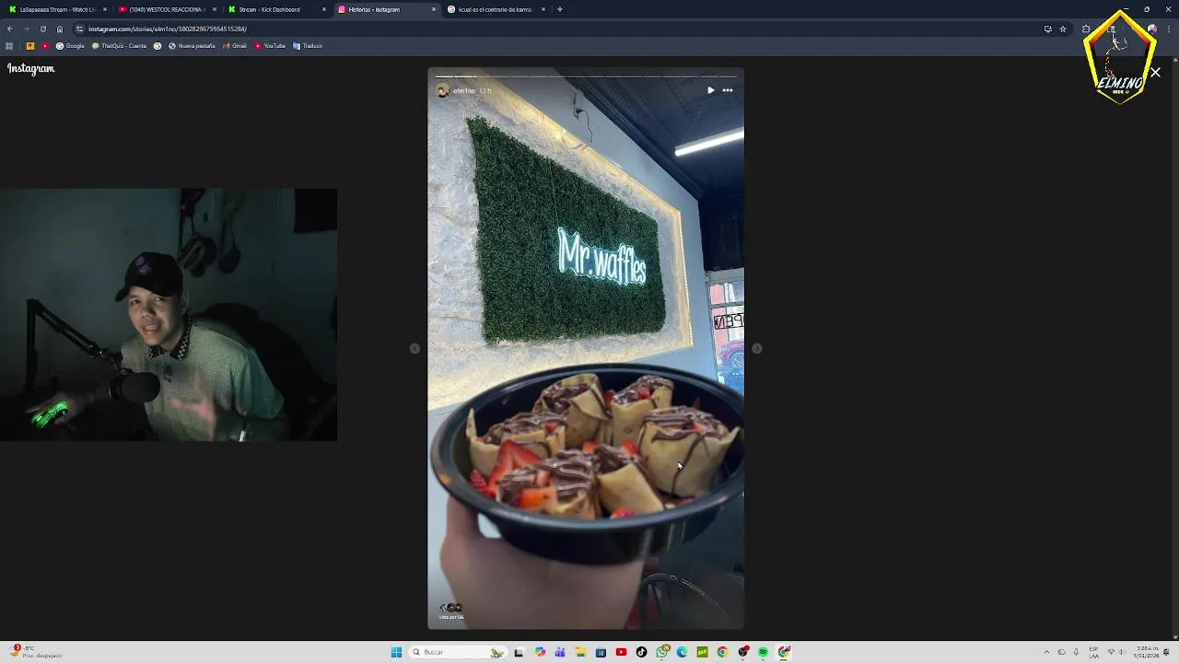Viewport: 1179px width, 663px height.
Task: Open File Explorer from the taskbar
Action: click(x=580, y=652)
